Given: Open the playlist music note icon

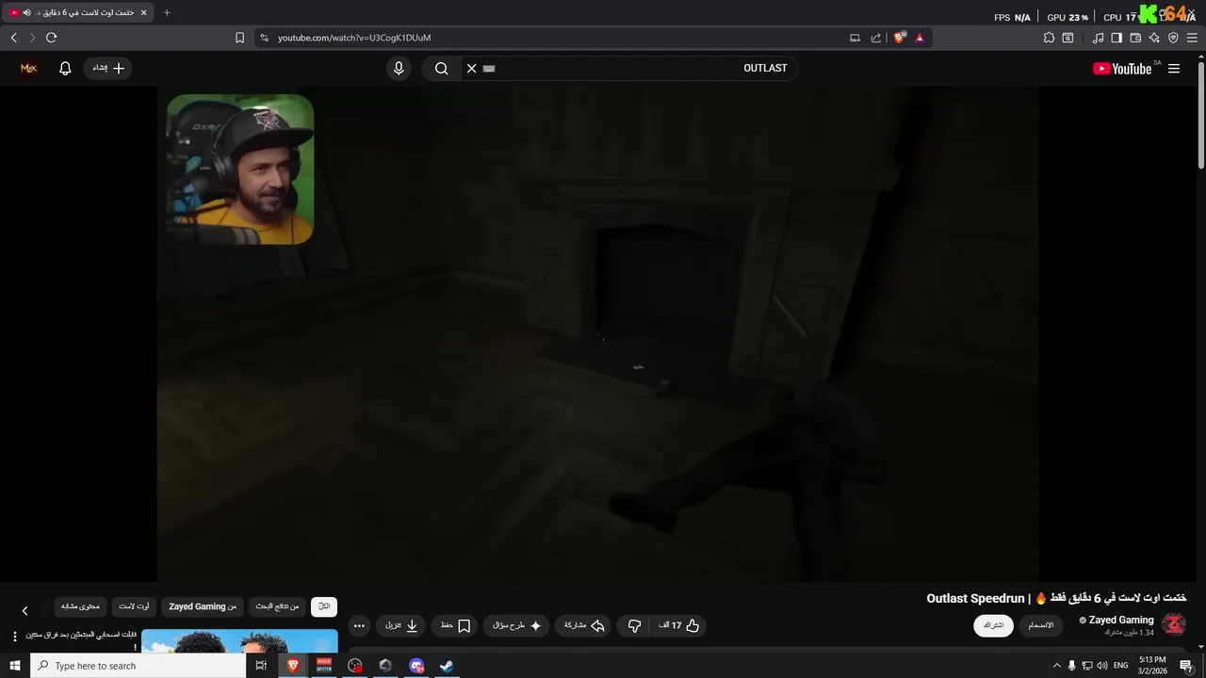Looking at the screenshot, I should coord(1098,38).
